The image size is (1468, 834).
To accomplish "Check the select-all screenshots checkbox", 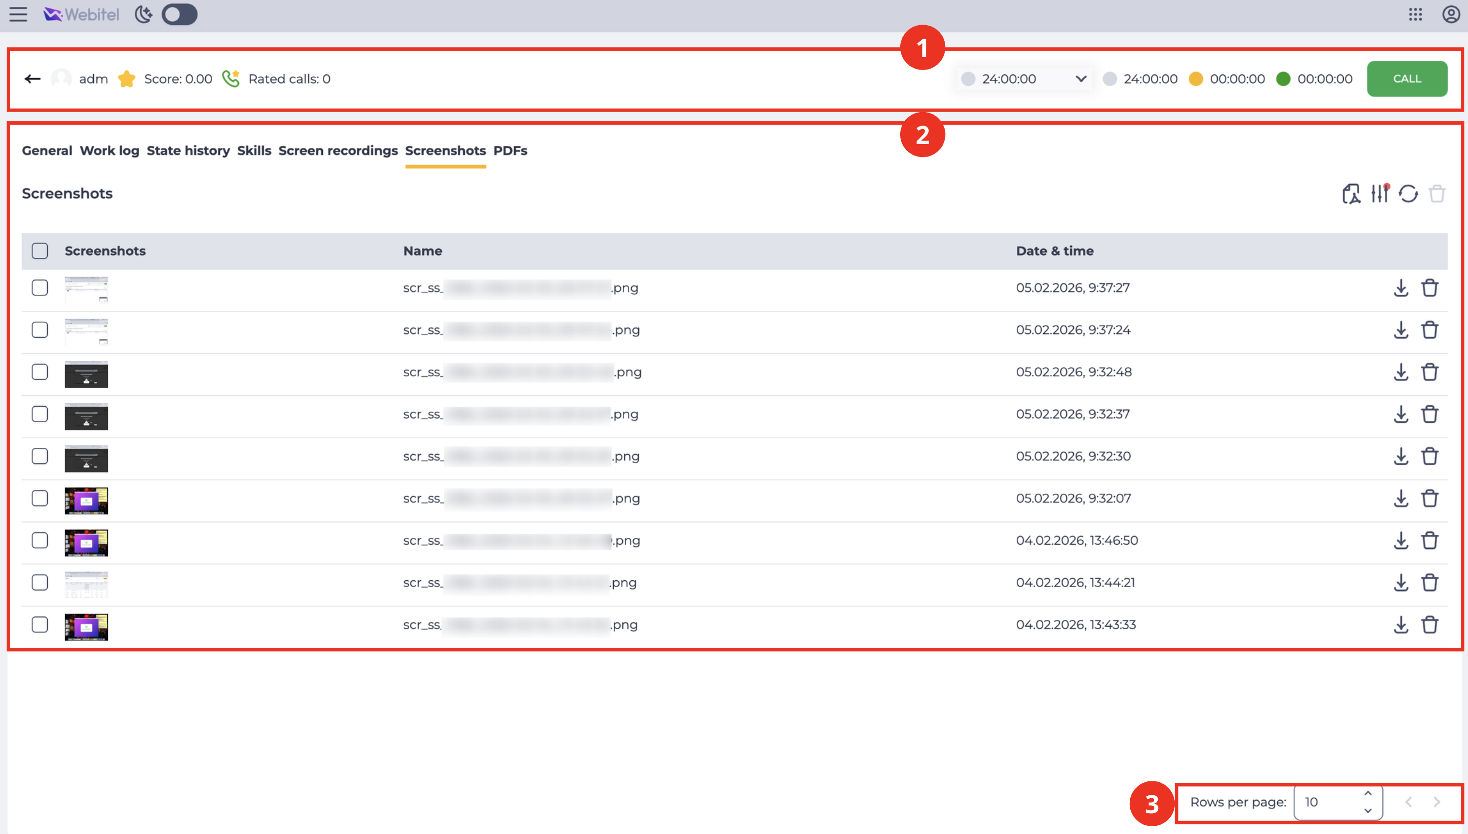I will (x=40, y=251).
